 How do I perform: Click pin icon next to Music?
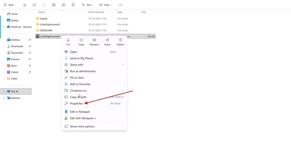point(30,66)
